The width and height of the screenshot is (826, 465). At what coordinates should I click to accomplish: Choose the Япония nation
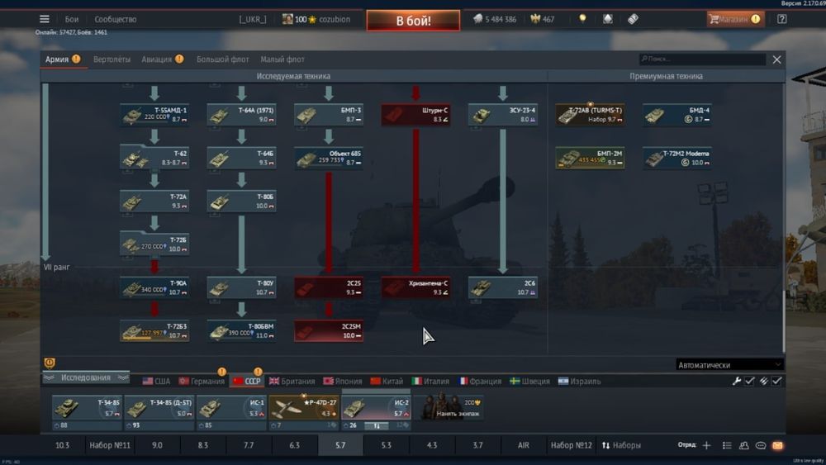click(343, 381)
